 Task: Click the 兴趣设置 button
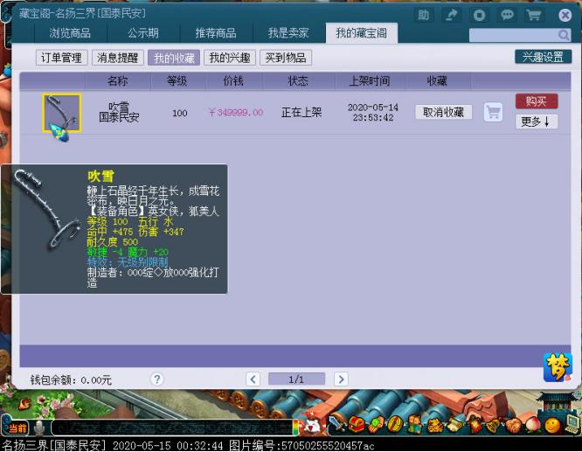coord(543,57)
